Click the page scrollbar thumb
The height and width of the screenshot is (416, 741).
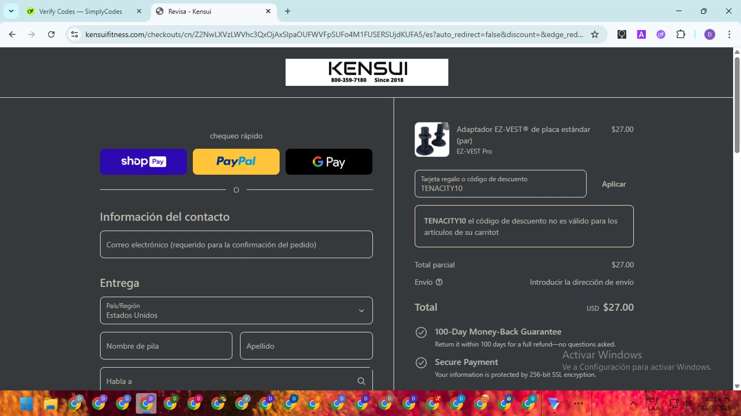click(737, 105)
